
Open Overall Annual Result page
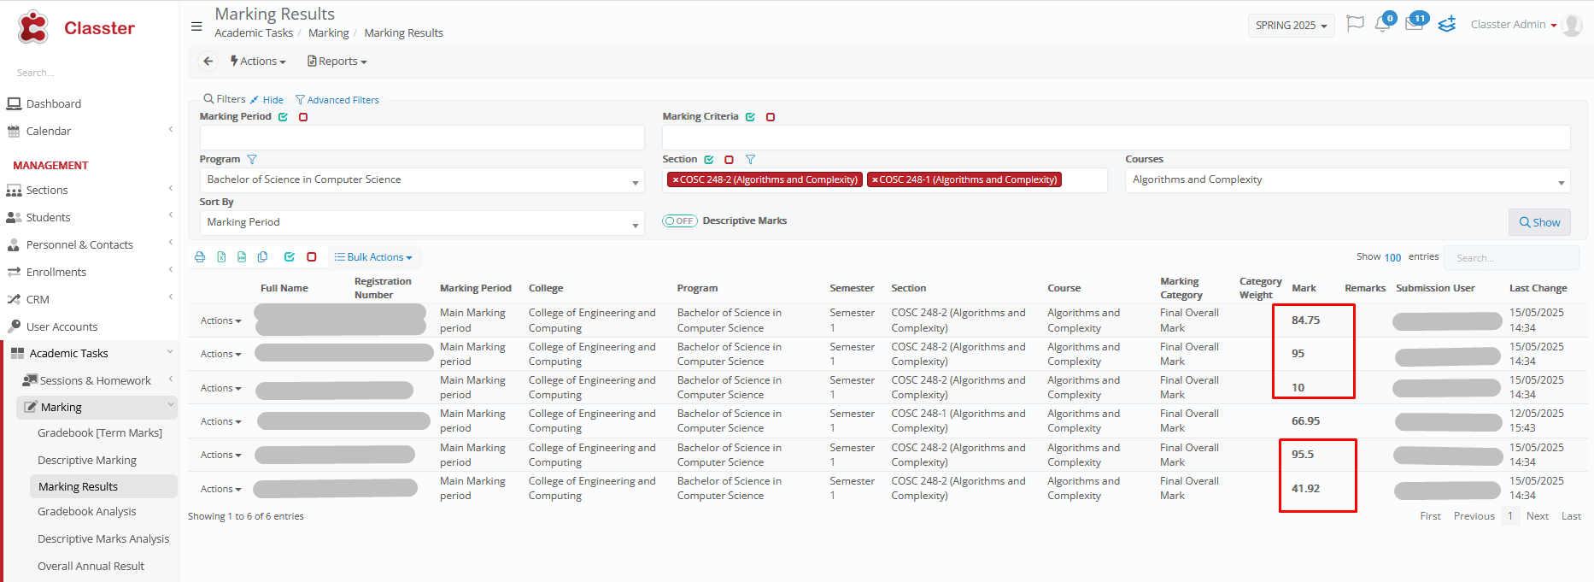91,567
